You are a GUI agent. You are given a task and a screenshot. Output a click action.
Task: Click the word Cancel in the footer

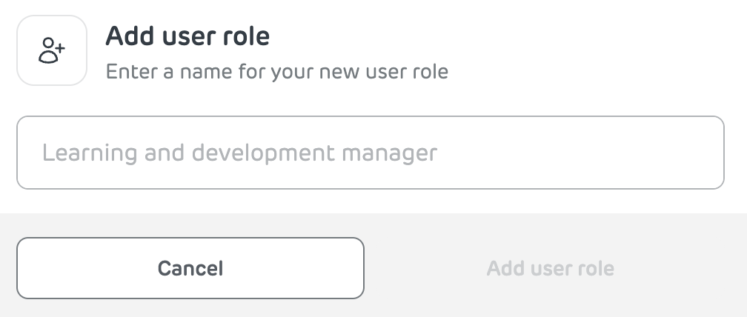point(190,268)
